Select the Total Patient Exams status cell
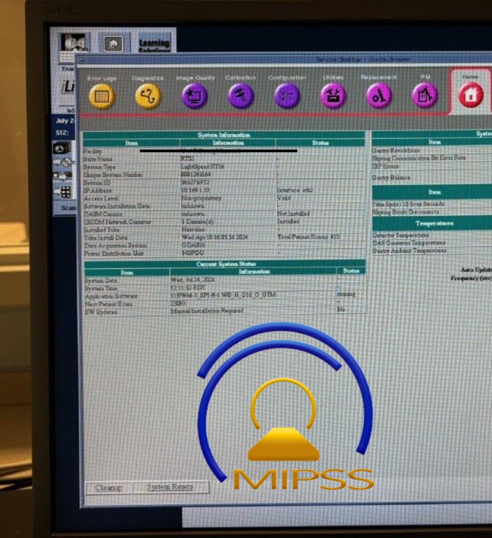Viewport: 492px width, 538px height. (308, 237)
